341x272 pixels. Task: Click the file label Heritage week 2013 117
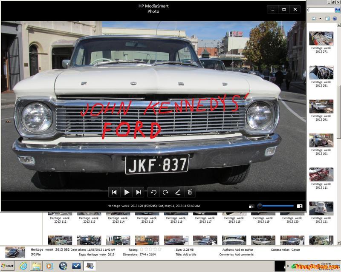(x=205, y=220)
